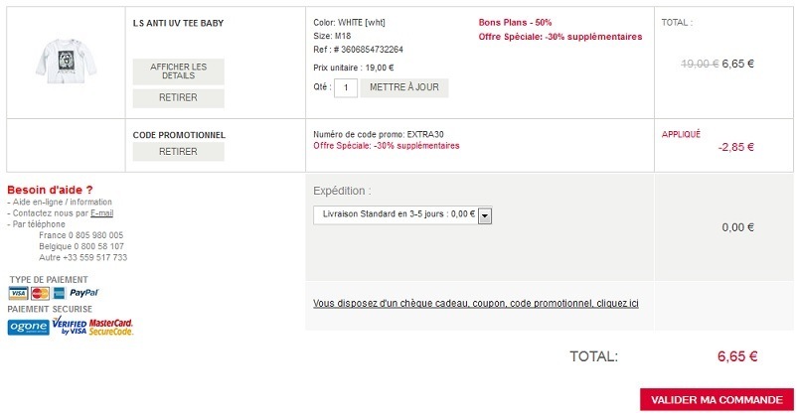This screenshot has width=797, height=413.
Task: Click the Visa card payment icon
Action: (x=18, y=294)
